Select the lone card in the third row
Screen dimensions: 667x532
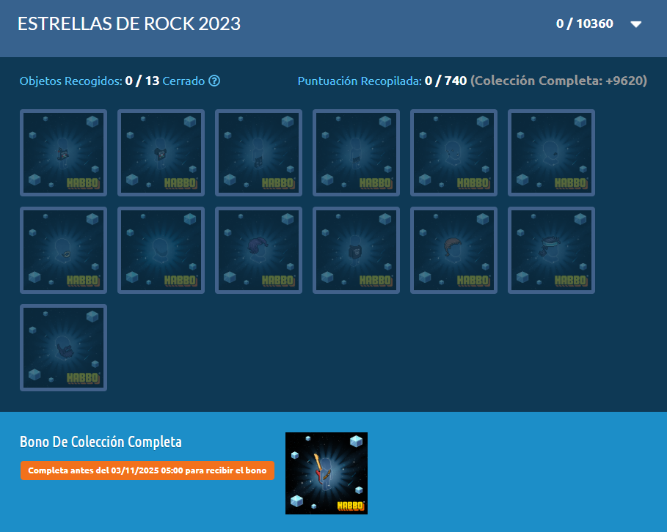(x=64, y=348)
